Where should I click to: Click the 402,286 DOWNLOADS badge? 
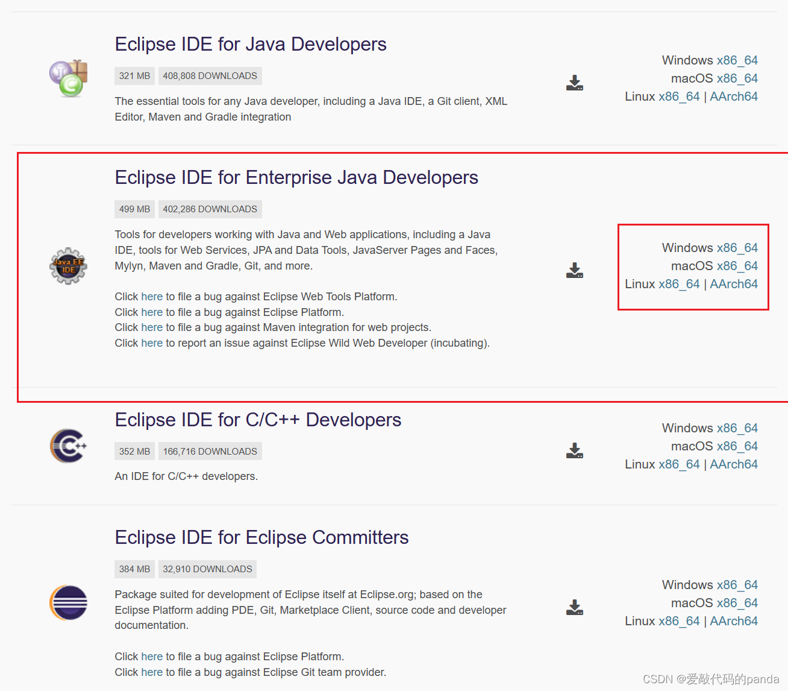click(210, 209)
